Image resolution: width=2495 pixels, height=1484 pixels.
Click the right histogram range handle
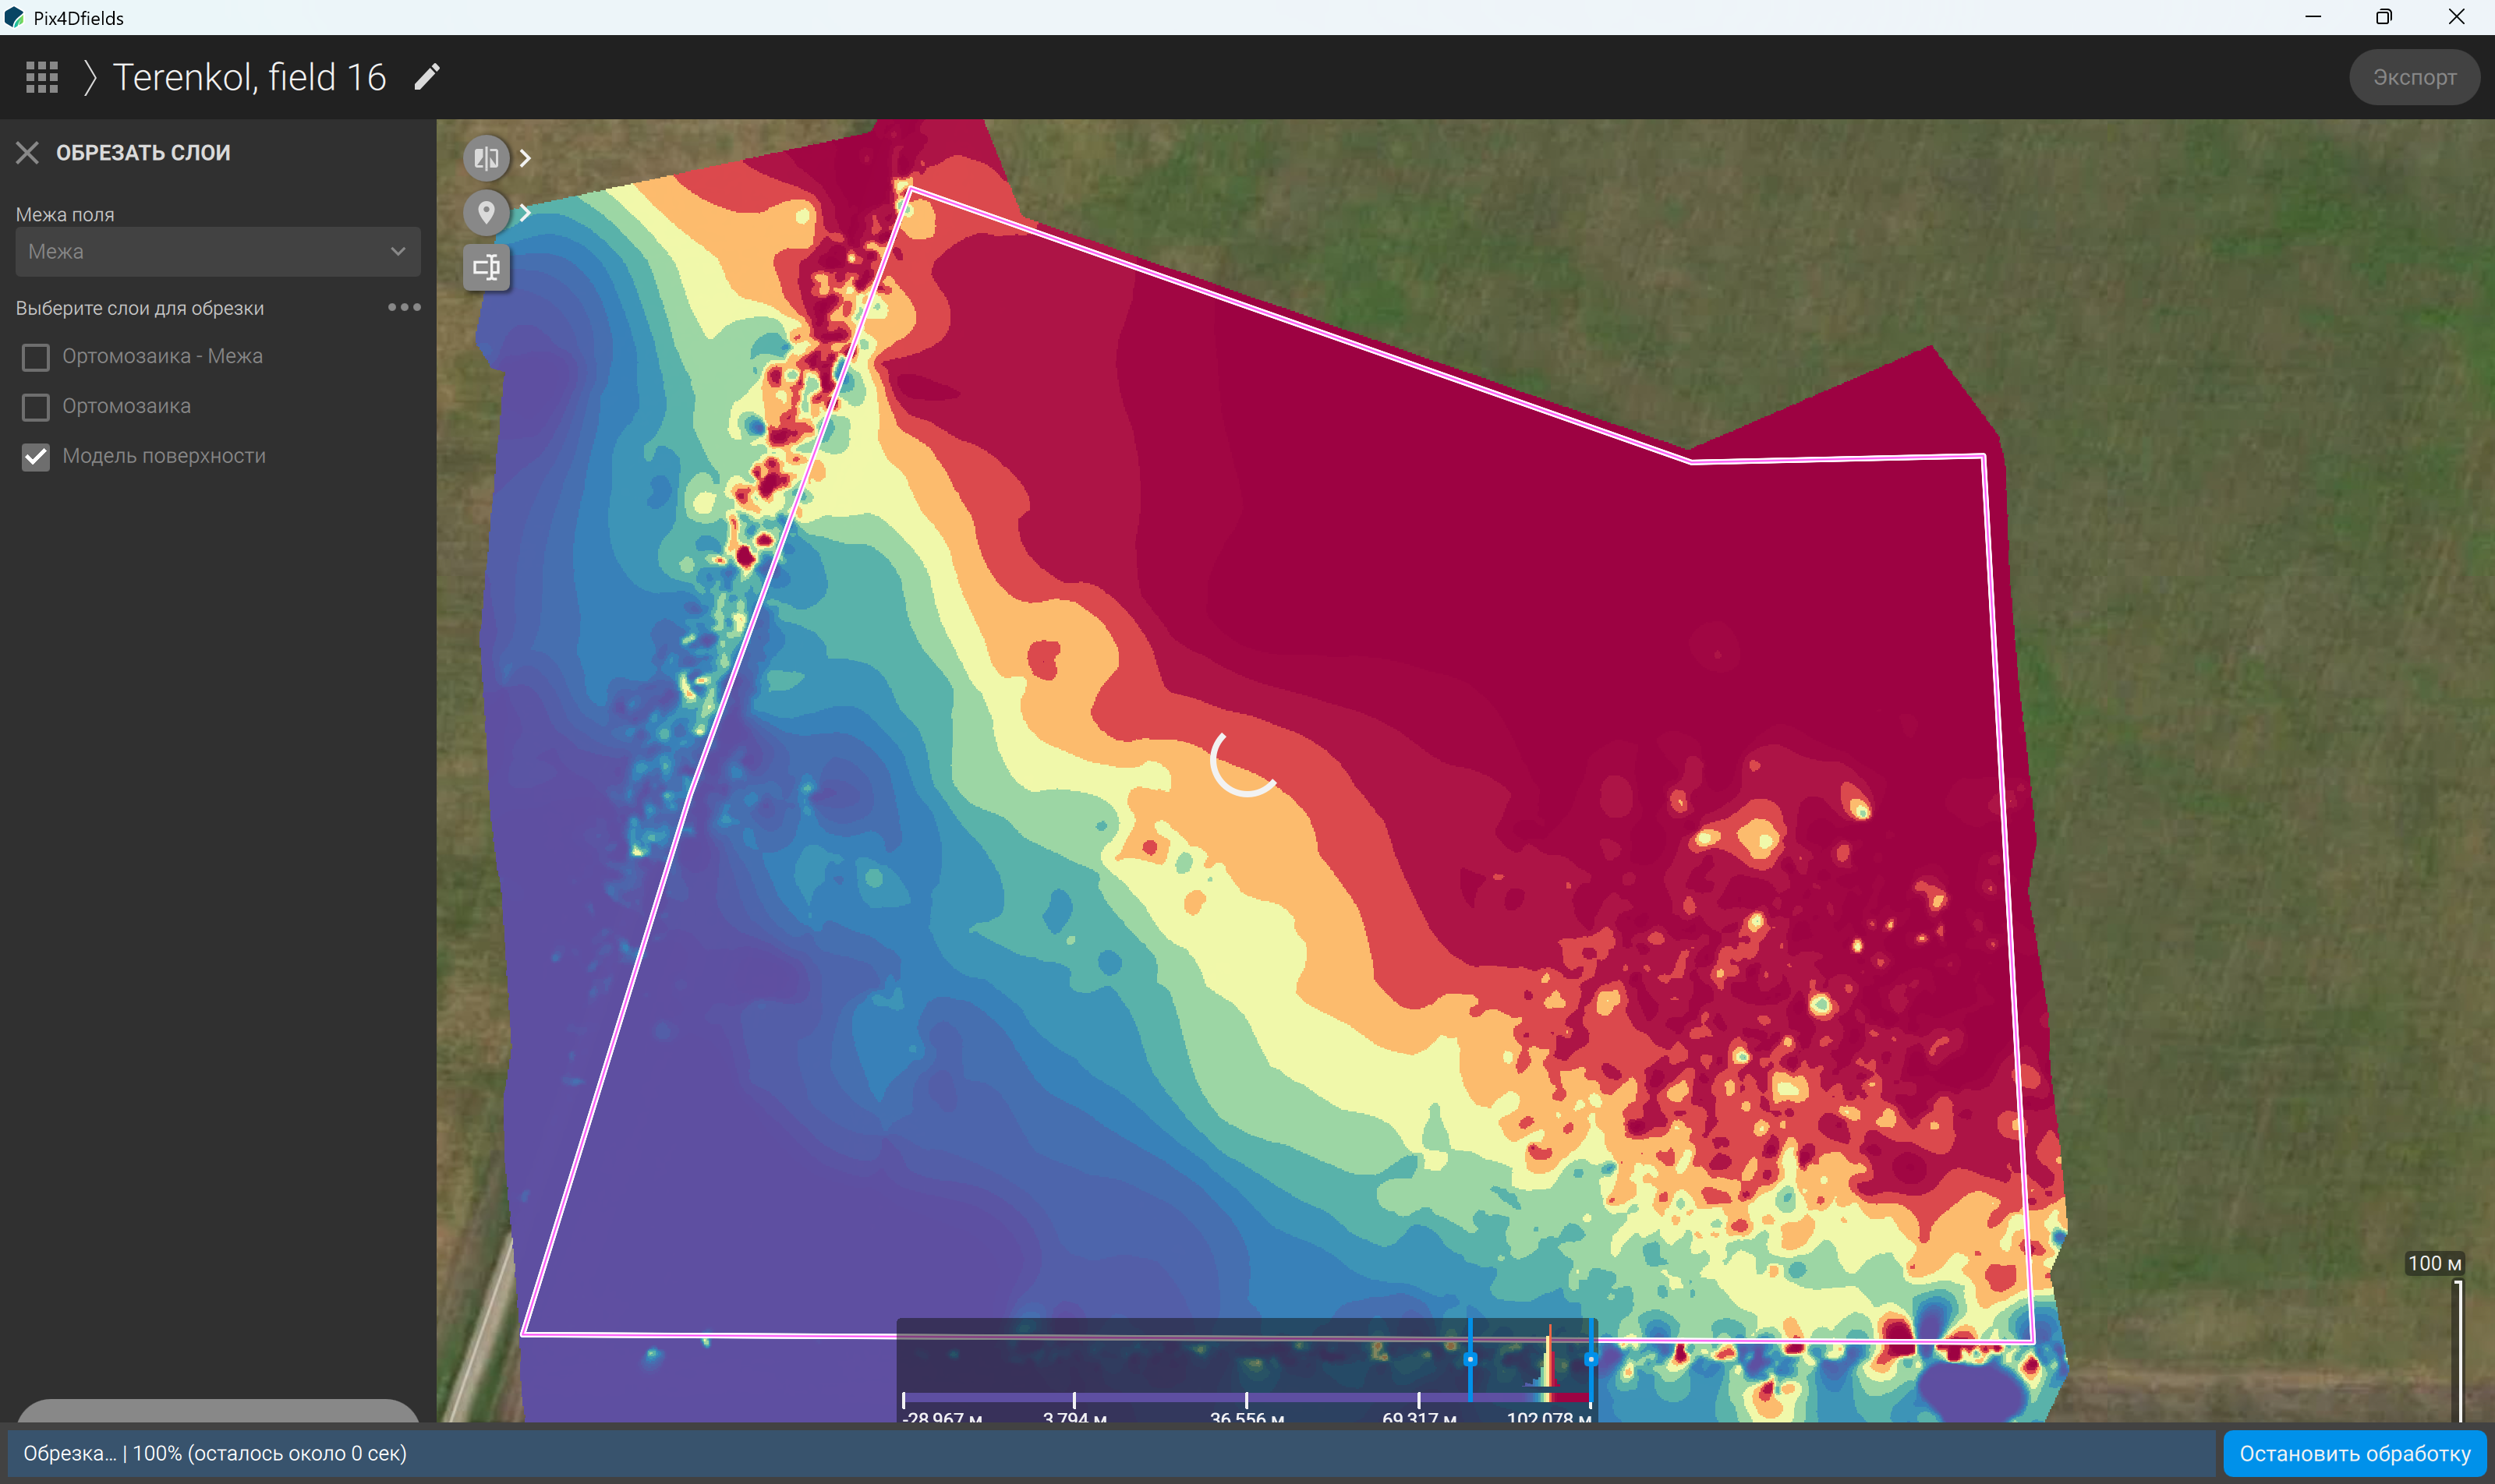click(1591, 1359)
